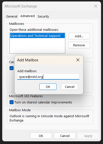103x144 pixels.
Task: Click empty area in additional mailboxes list
Action: [37, 46]
